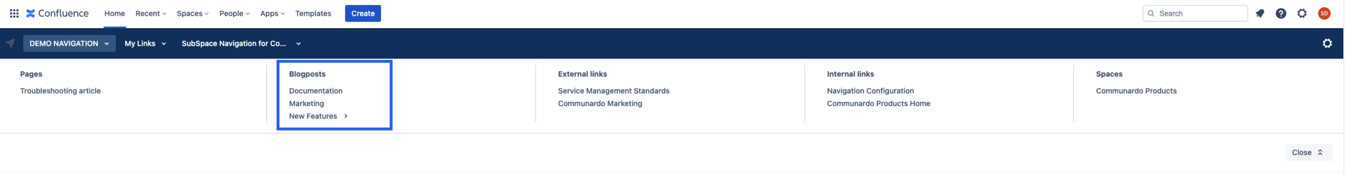Click the SubSpace paper plane icon
This screenshot has width=1345, height=174.
pyautogui.click(x=11, y=44)
